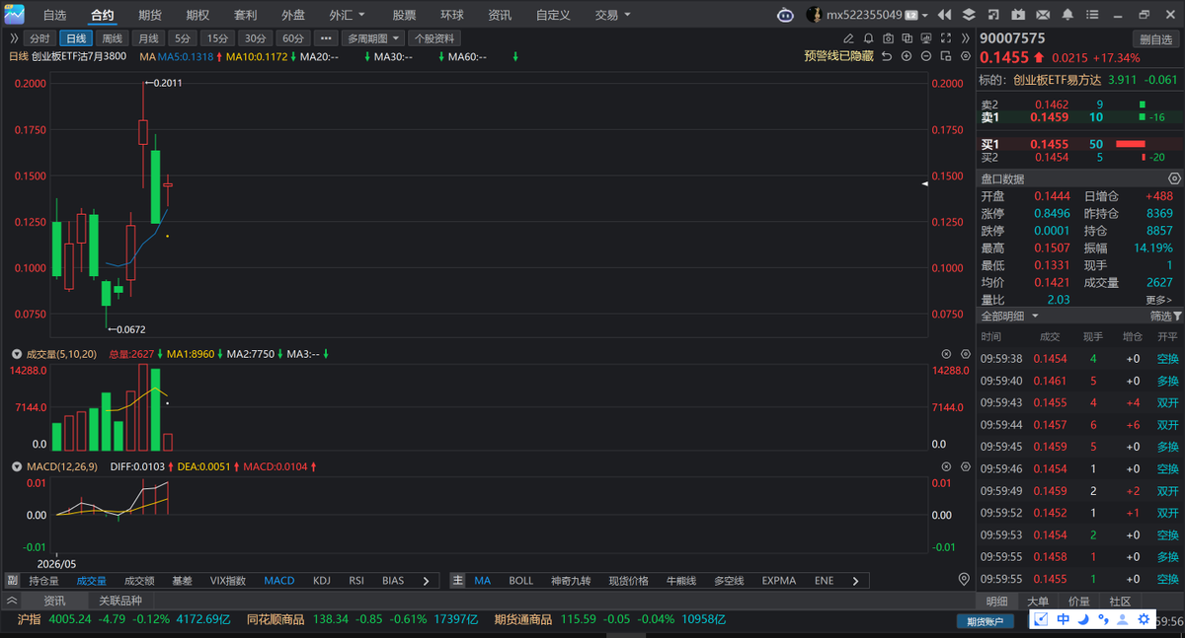The height and width of the screenshot is (638, 1185).
Task: Toggle IME 中 Chinese input mode
Action: pos(1064,619)
